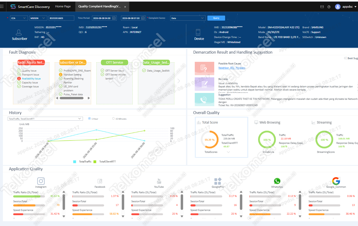The width and height of the screenshot is (358, 226).
Task: Open calendar picker for start time 04:00
Action: click(114, 18)
